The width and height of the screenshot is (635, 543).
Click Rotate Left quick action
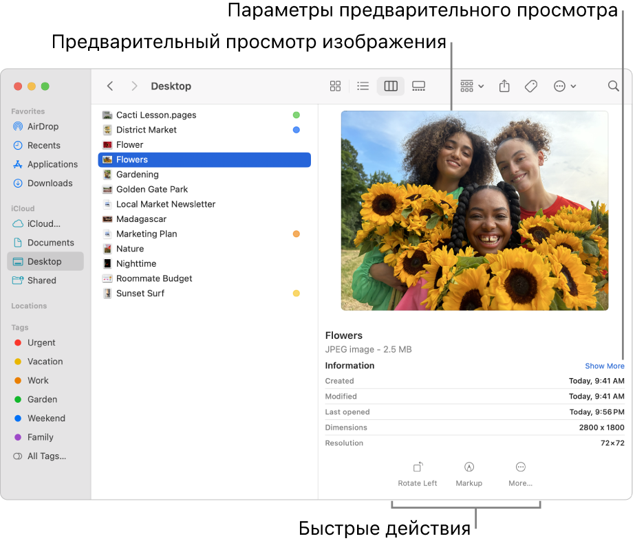point(418,474)
